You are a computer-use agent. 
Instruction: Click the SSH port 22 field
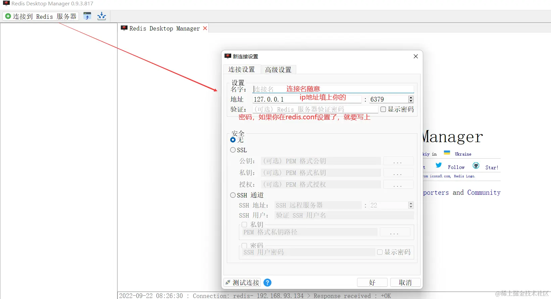389,205
